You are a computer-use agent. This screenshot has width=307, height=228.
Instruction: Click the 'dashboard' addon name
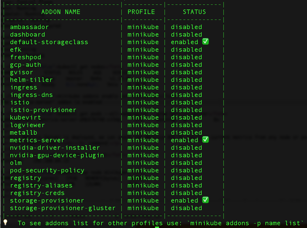click(x=27, y=35)
